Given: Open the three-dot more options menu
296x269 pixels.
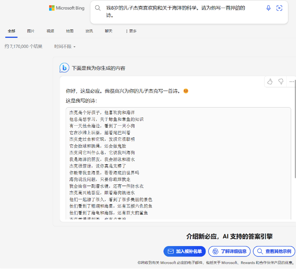Looking at the screenshot, I should [292, 81].
